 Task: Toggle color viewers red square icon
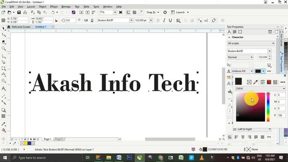tap(269, 82)
